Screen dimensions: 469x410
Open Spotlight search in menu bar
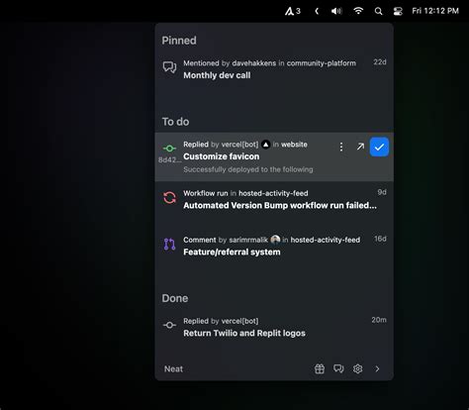(x=379, y=12)
